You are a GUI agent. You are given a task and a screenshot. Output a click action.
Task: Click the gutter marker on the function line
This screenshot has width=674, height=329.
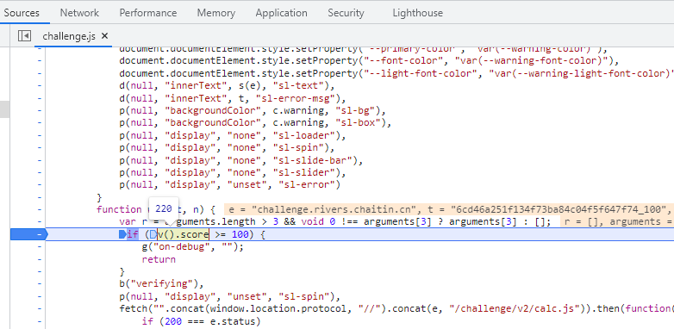coord(40,209)
